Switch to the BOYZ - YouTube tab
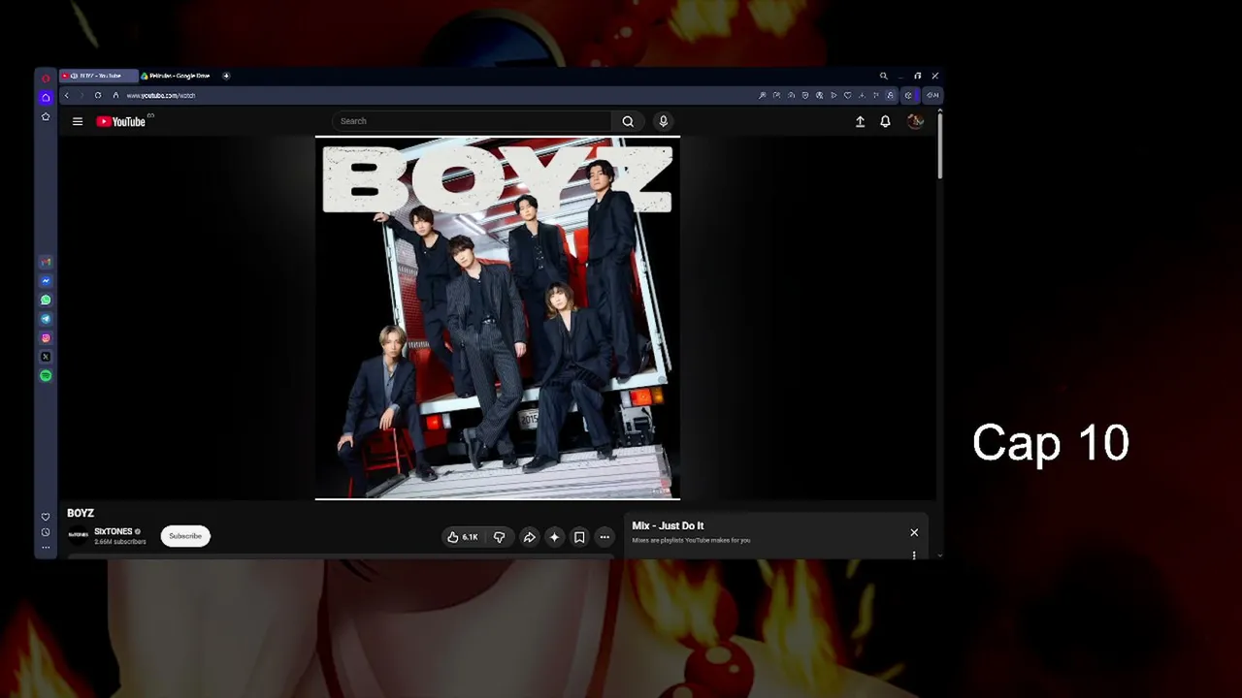The width and height of the screenshot is (1242, 698). (98, 76)
